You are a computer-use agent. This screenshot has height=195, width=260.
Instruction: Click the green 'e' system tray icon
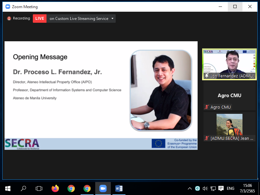coord(197,188)
